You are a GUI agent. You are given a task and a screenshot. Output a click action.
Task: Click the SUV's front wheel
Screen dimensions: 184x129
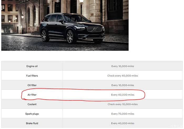(70, 37)
